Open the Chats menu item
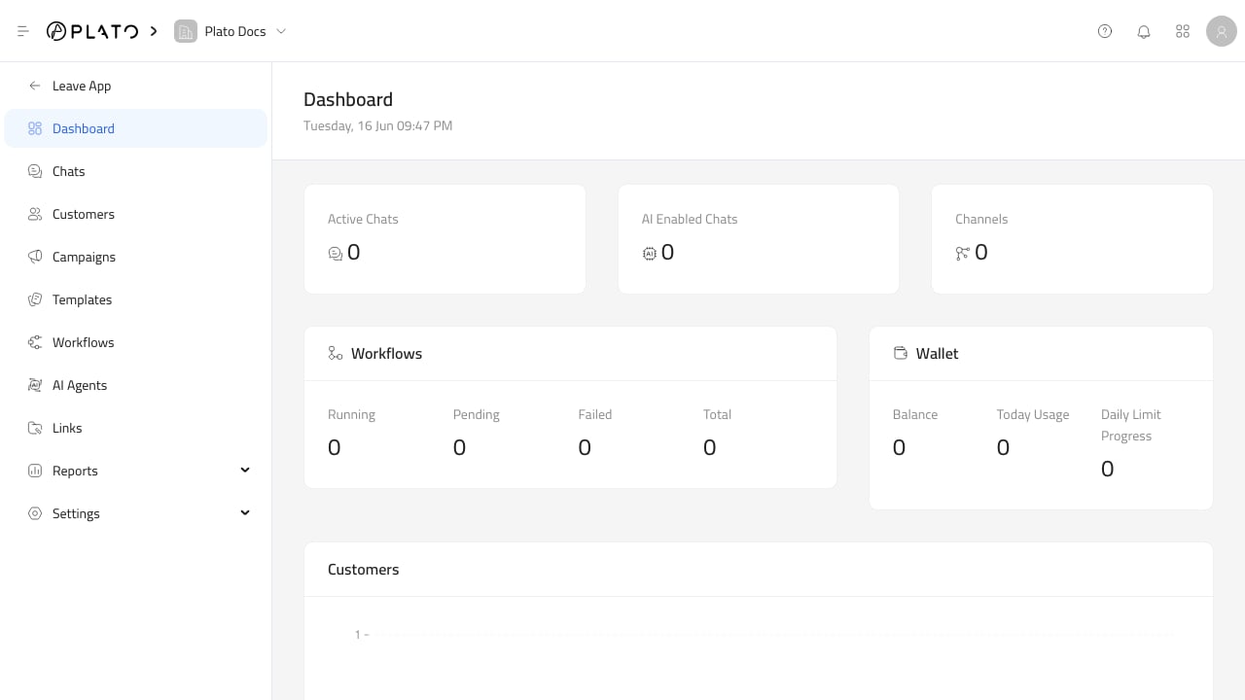This screenshot has height=700, width=1245. tap(136, 171)
